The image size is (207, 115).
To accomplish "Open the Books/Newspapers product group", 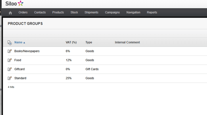I will click(27, 51).
